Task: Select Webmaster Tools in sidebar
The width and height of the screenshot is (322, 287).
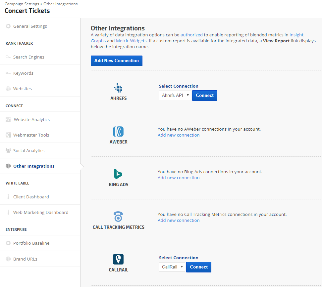Action: click(31, 135)
